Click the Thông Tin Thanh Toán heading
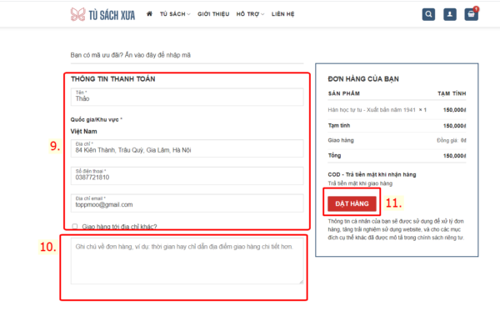This screenshot has width=500, height=331. 112,79
